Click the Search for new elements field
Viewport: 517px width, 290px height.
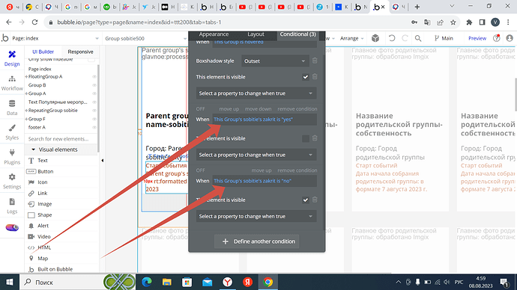pyautogui.click(x=61, y=139)
